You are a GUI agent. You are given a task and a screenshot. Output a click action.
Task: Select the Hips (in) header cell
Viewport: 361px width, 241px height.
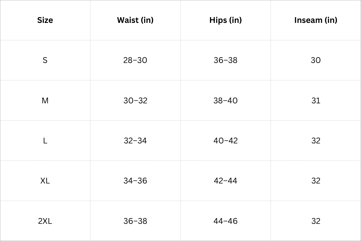click(225, 20)
